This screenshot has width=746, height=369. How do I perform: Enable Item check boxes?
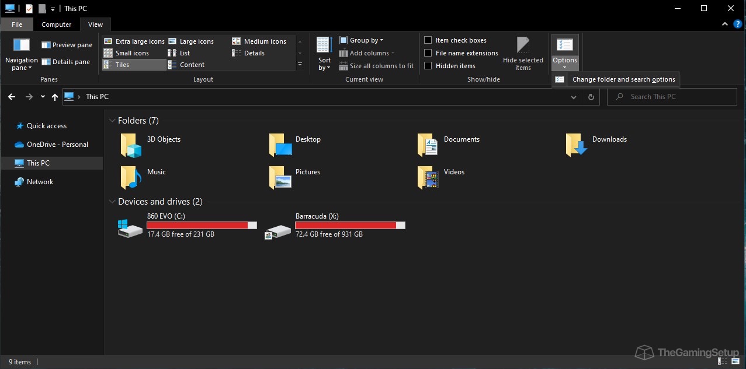pos(456,40)
